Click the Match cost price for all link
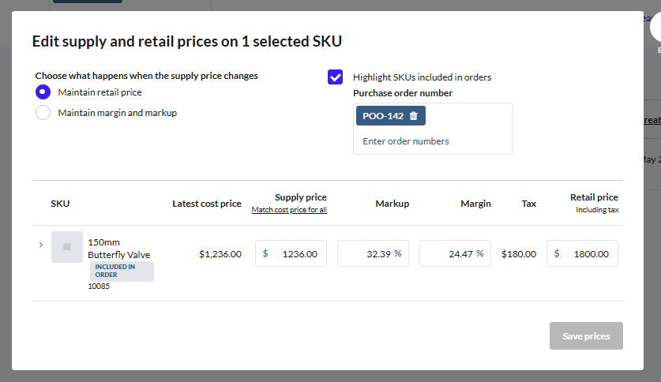The width and height of the screenshot is (661, 382). click(x=289, y=210)
